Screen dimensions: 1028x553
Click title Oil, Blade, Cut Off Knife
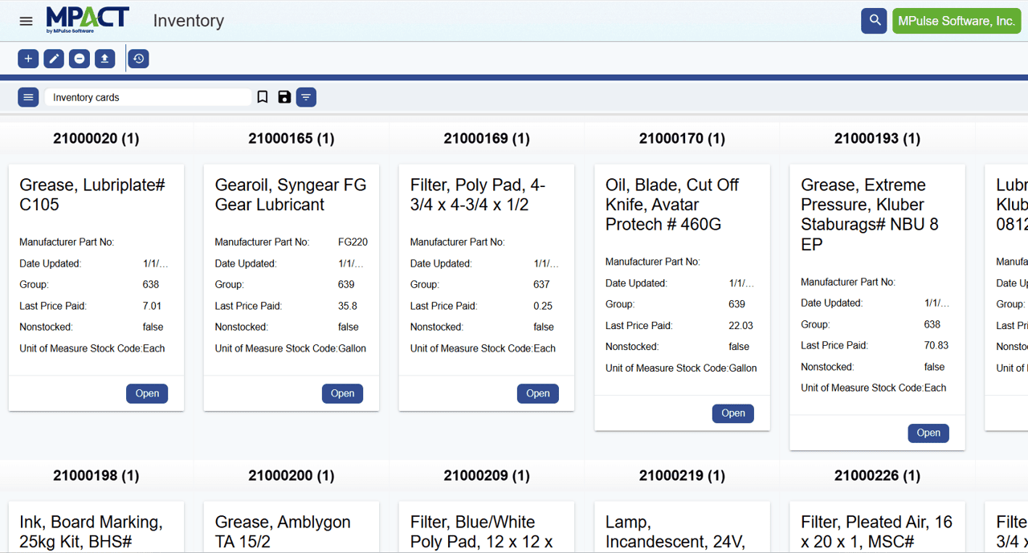click(x=672, y=205)
